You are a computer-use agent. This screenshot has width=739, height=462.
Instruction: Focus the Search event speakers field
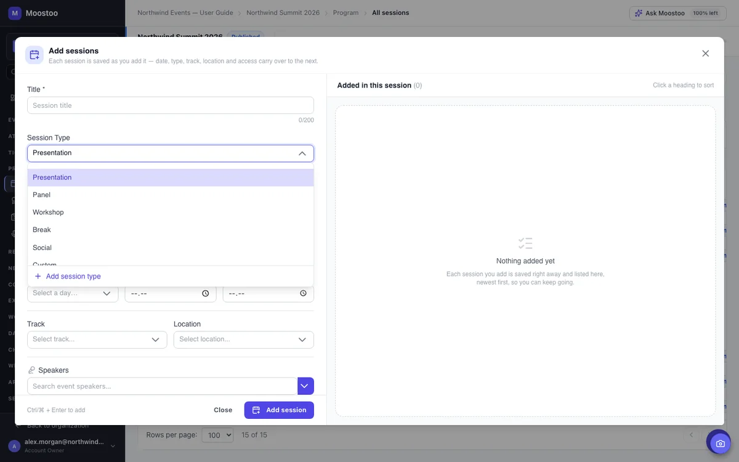[x=162, y=386]
